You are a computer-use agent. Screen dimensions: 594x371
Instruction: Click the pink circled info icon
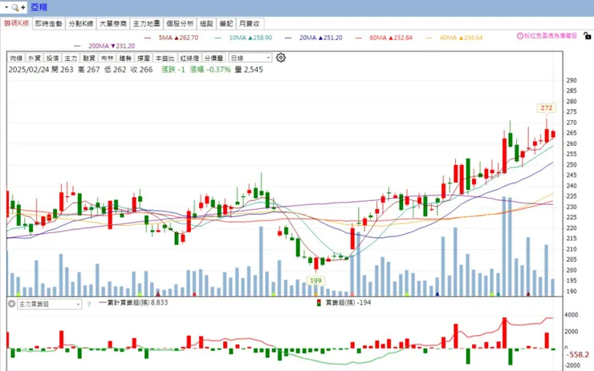click(520, 36)
